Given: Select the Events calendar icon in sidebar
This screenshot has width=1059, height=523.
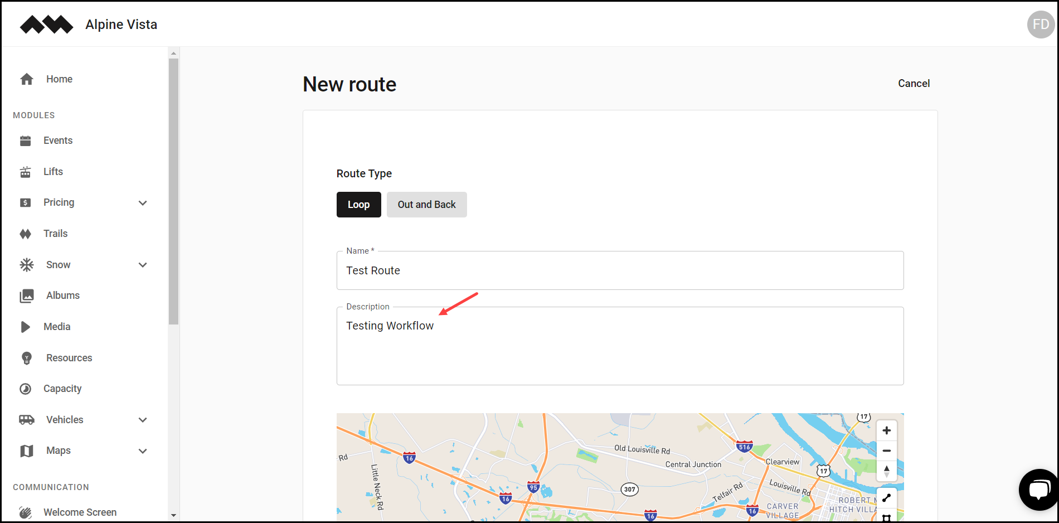Looking at the screenshot, I should (x=26, y=141).
